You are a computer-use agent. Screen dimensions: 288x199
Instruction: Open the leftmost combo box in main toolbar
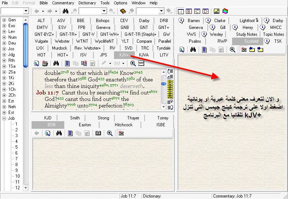pos(15,11)
